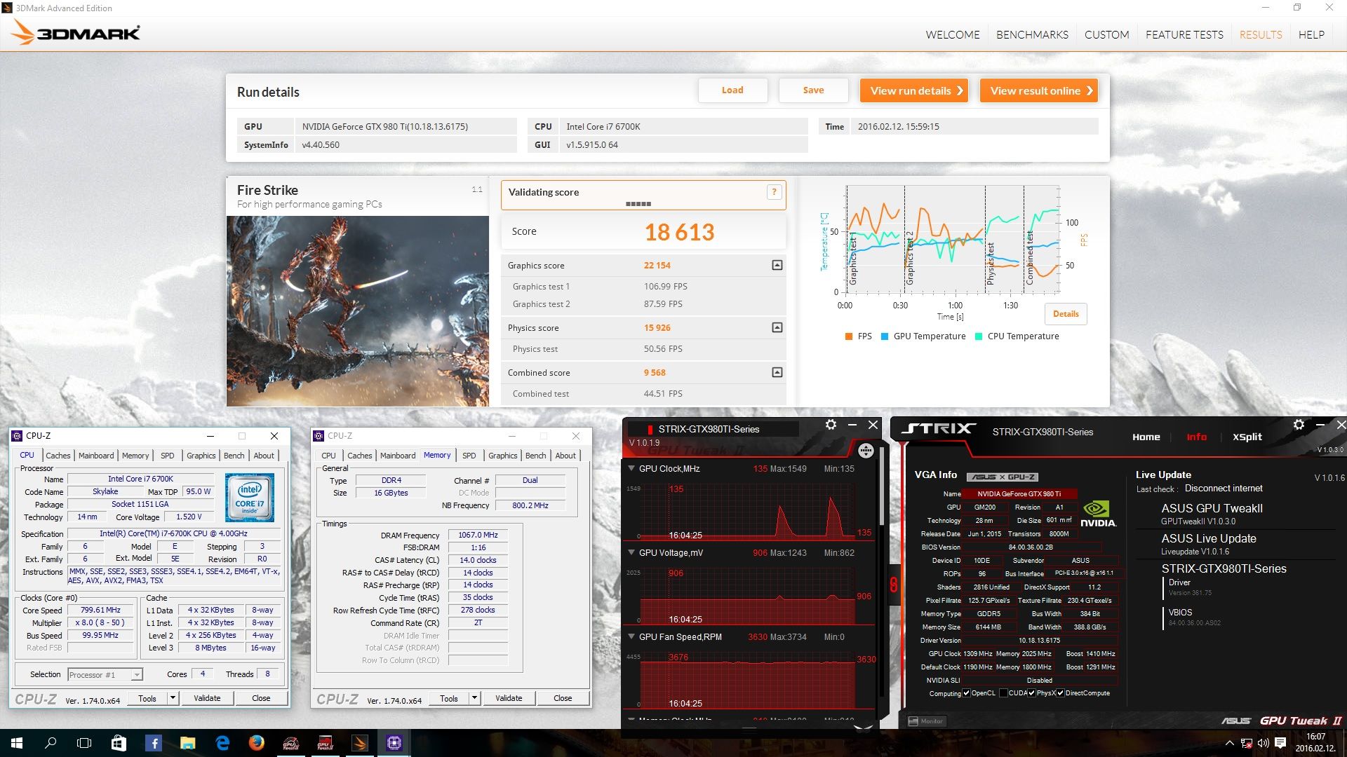The height and width of the screenshot is (757, 1347).
Task: Switch to the BENCHMARKS tab in 3DMark
Action: click(x=1032, y=34)
